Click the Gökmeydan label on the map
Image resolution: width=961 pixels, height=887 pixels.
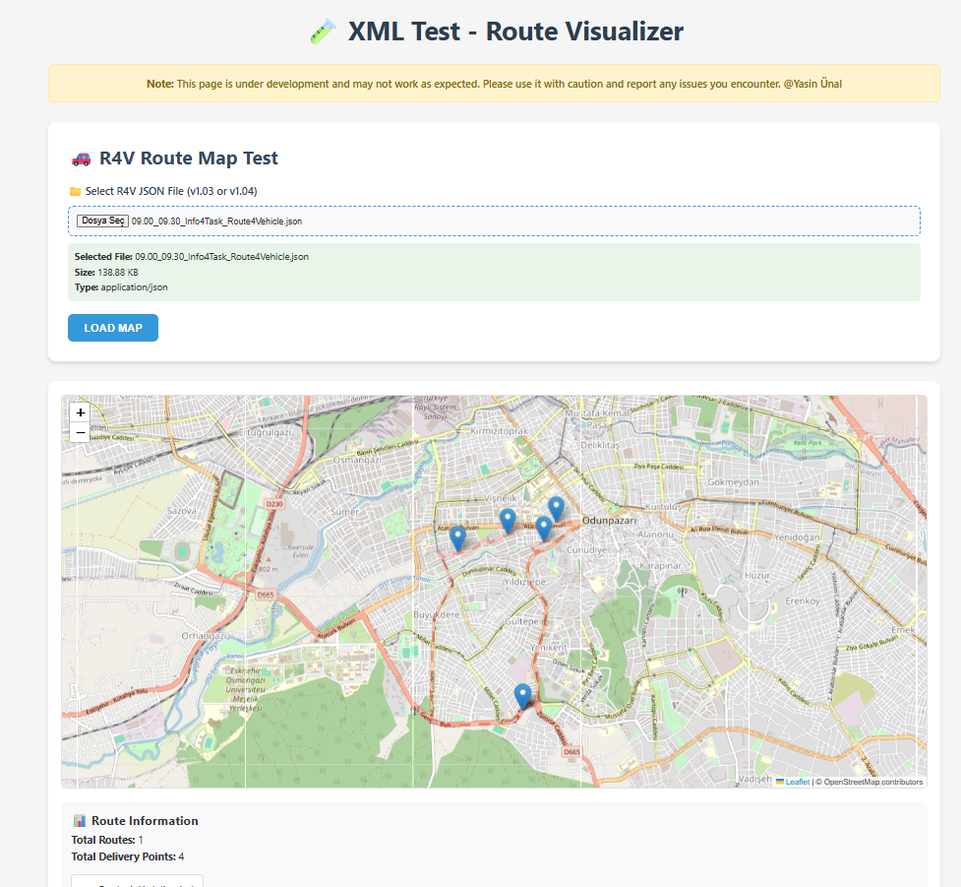click(x=733, y=482)
